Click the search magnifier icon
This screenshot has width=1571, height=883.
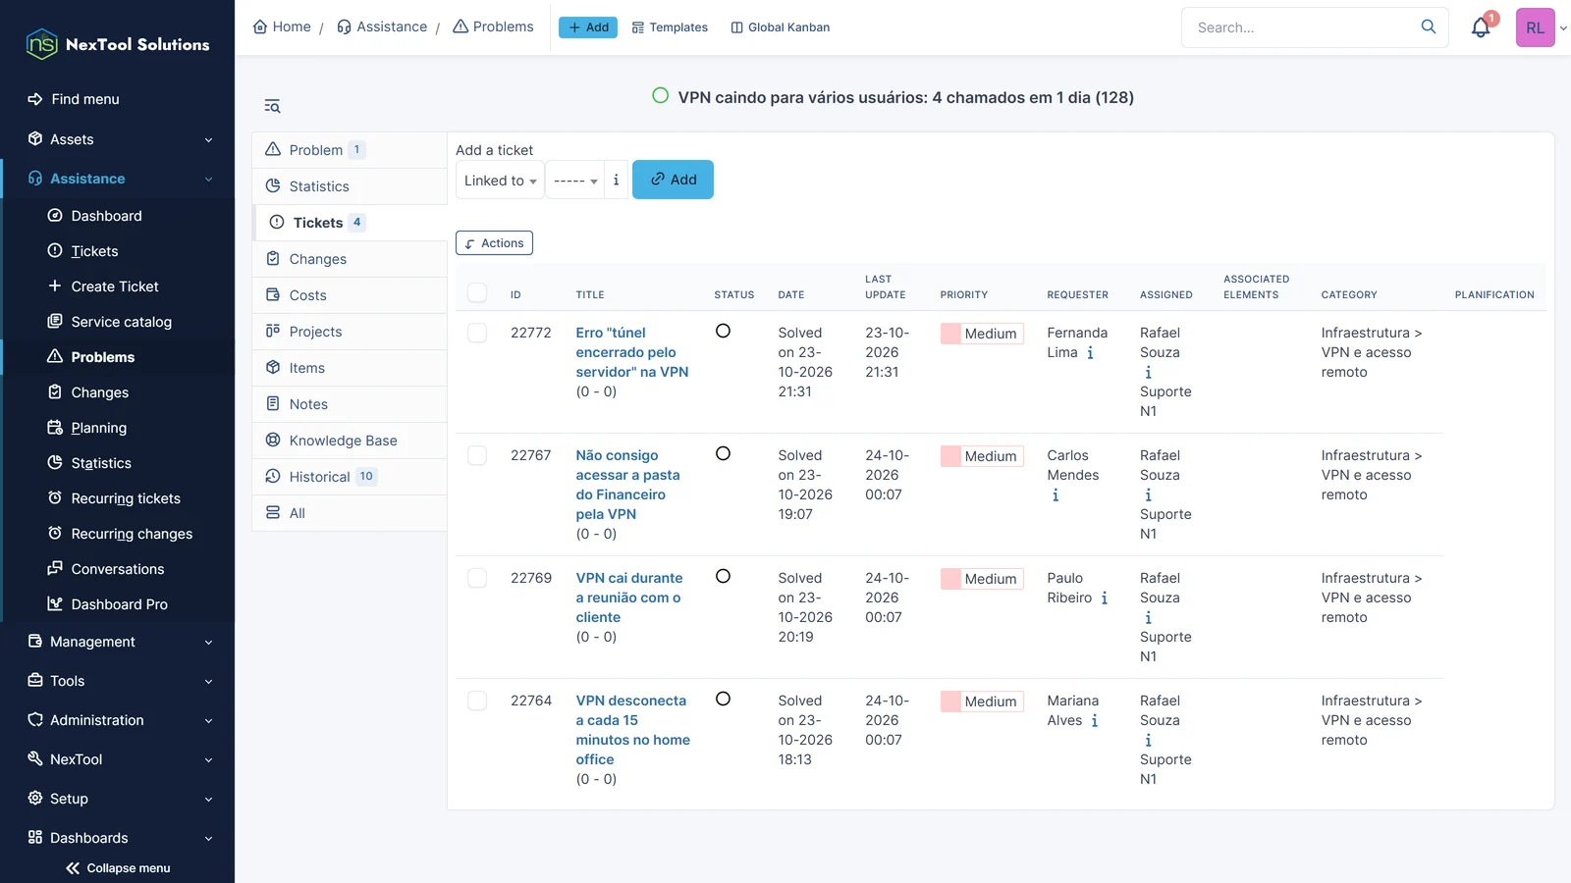(x=1429, y=26)
